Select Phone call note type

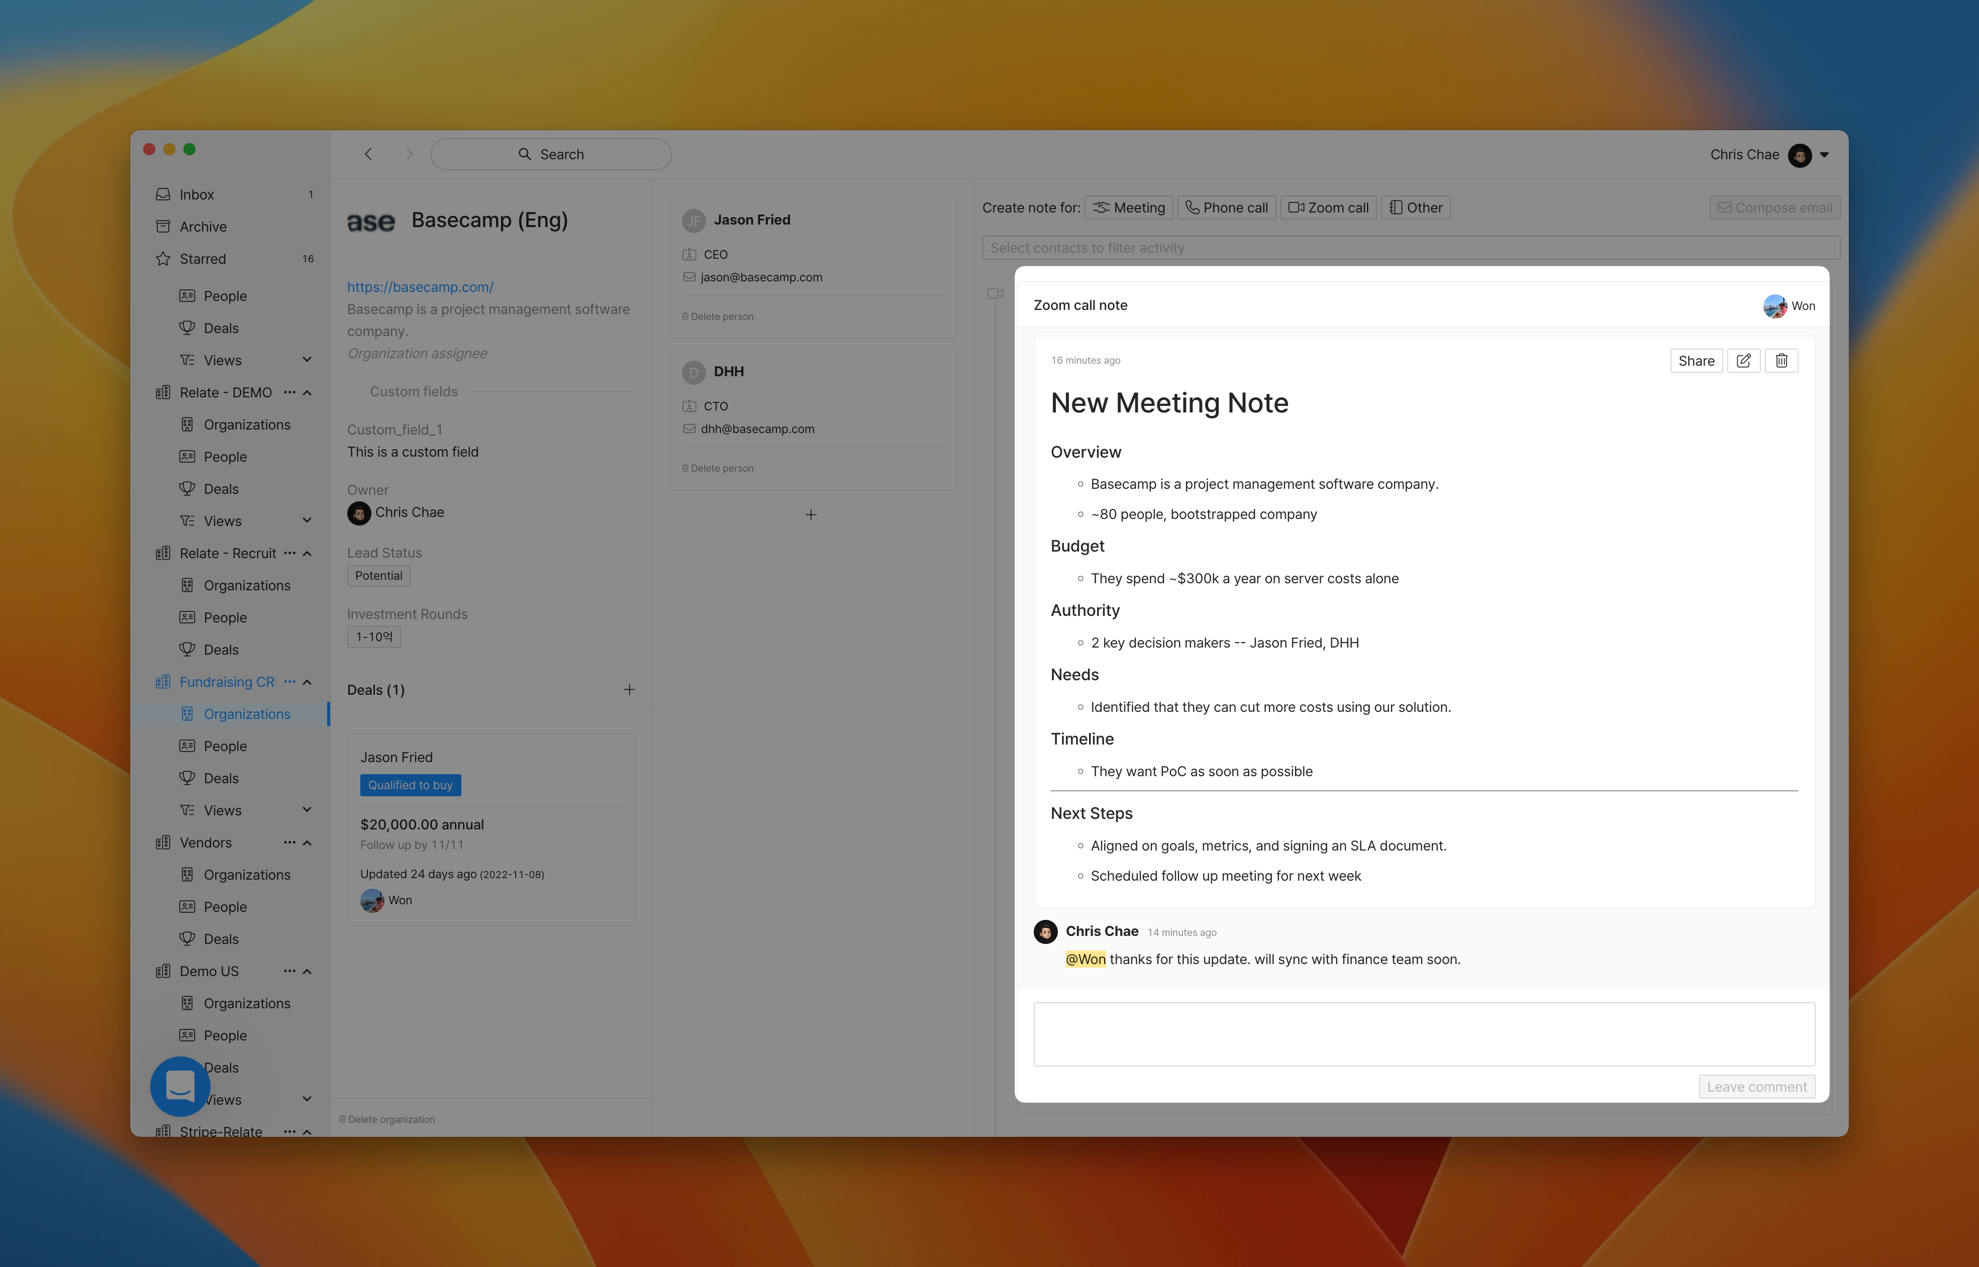pyautogui.click(x=1226, y=207)
